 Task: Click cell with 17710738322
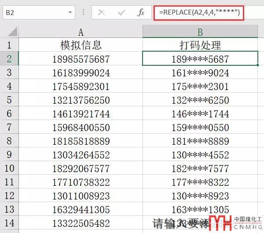81,181
